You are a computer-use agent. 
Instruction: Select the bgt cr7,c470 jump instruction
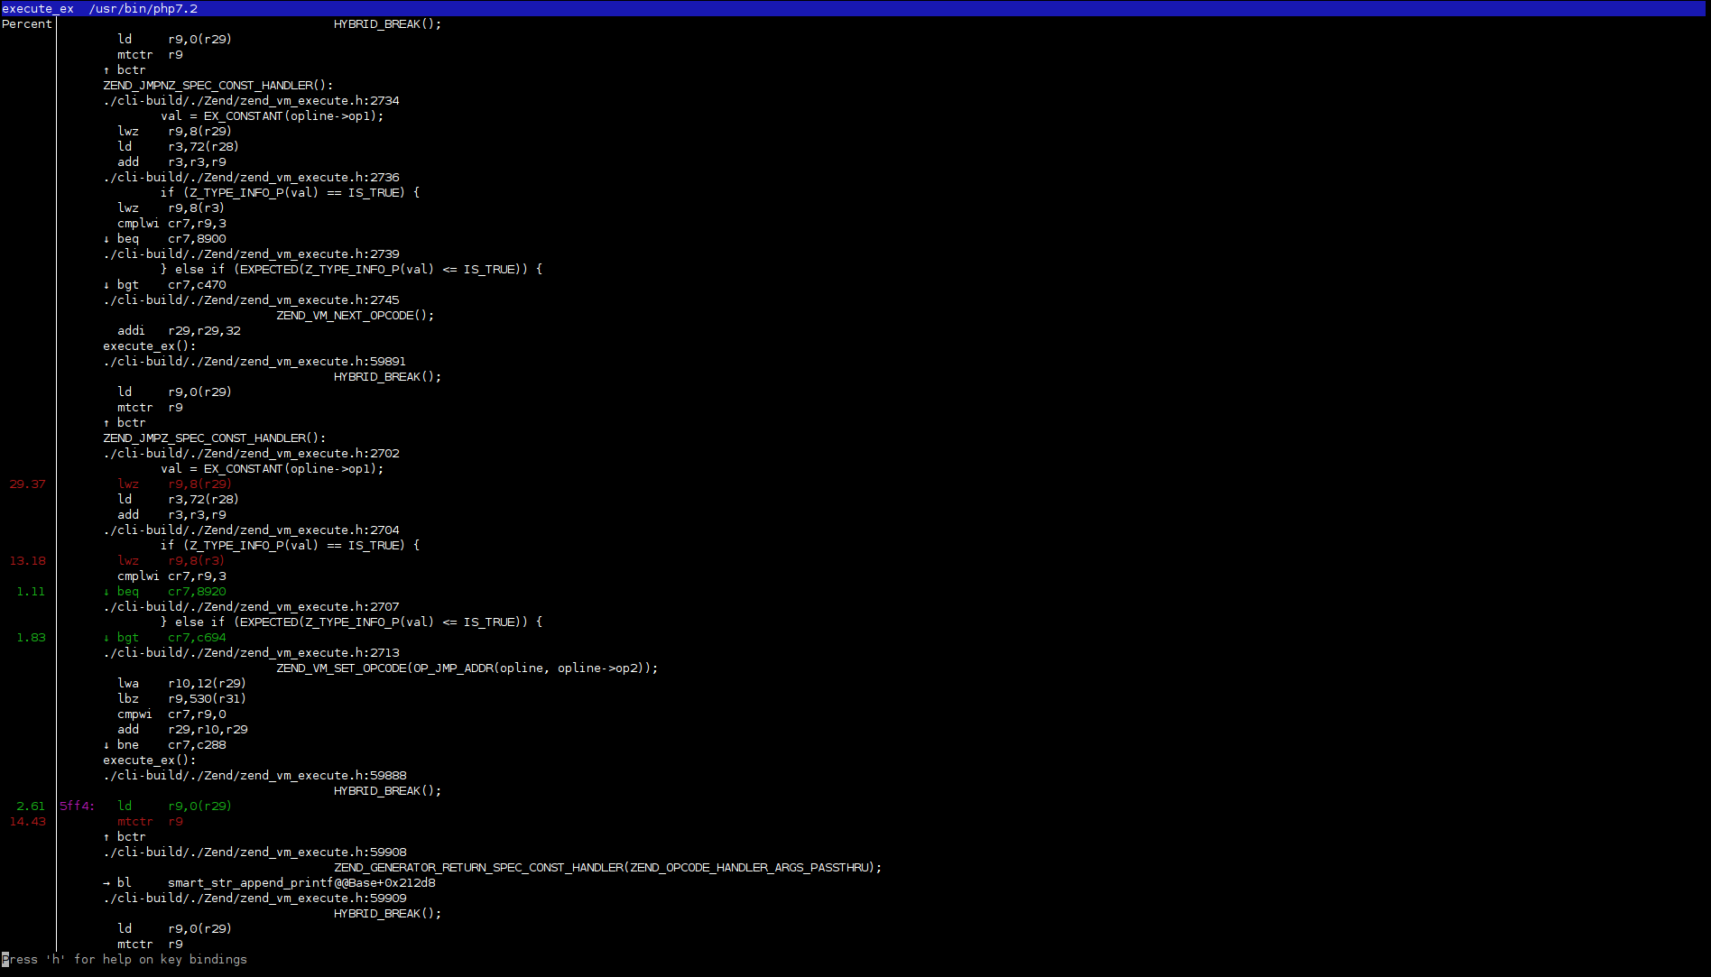[x=164, y=284]
